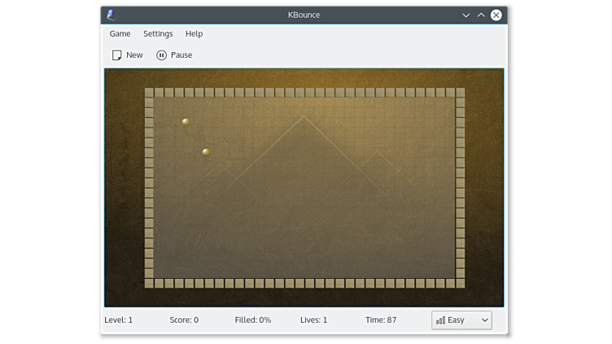Click the Filled: 0% status label

pos(252,320)
